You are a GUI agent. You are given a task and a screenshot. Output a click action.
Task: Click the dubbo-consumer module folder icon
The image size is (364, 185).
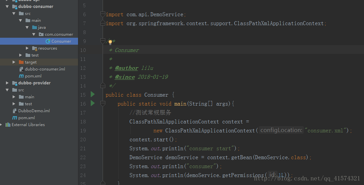pyautogui.click(x=15, y=7)
